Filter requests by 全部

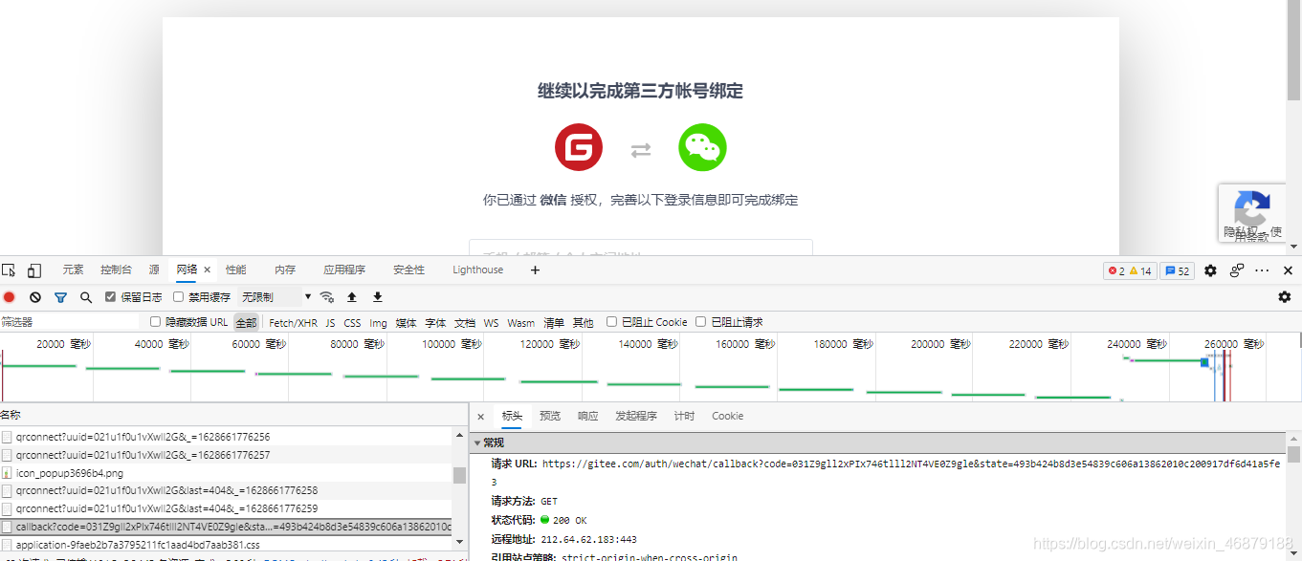click(x=247, y=323)
